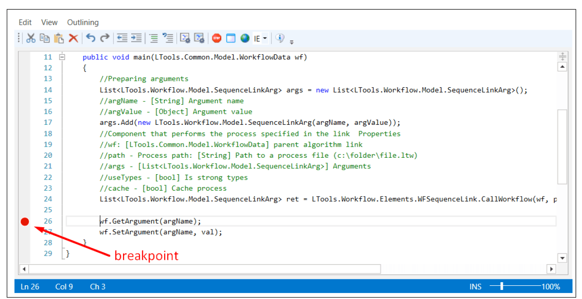Open the Edit menu
582x299 pixels.
point(25,22)
